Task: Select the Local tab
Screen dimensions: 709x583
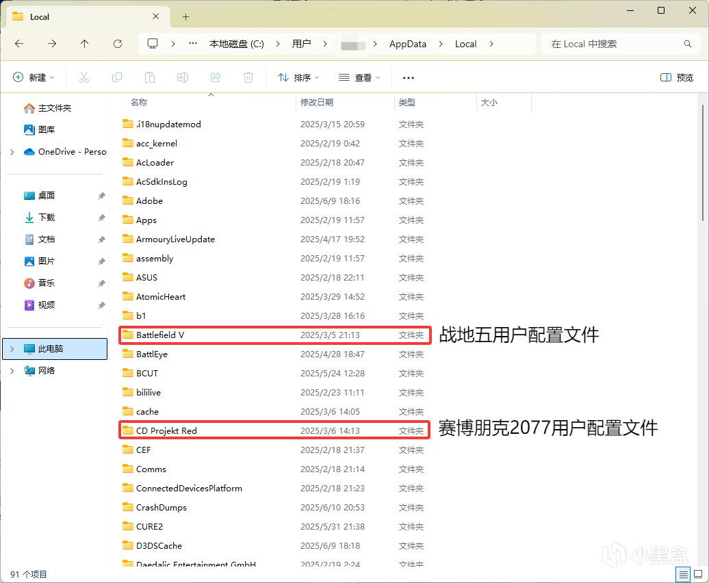Action: (88, 16)
